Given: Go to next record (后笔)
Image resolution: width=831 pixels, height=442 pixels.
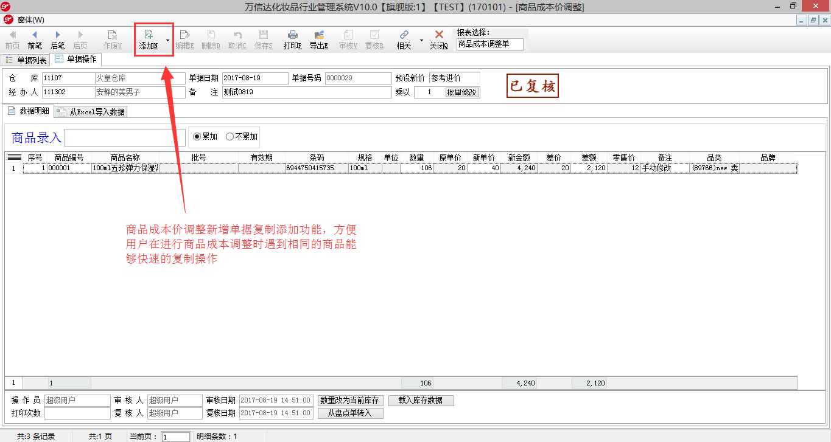Looking at the screenshot, I should [57, 40].
